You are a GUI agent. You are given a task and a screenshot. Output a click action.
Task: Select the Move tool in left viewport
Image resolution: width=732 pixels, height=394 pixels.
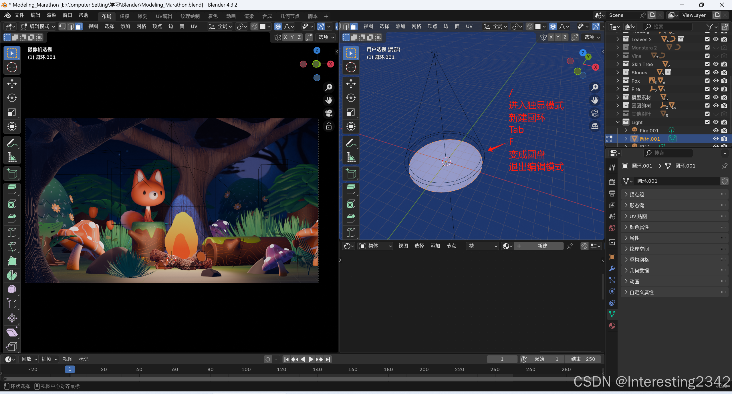click(12, 84)
